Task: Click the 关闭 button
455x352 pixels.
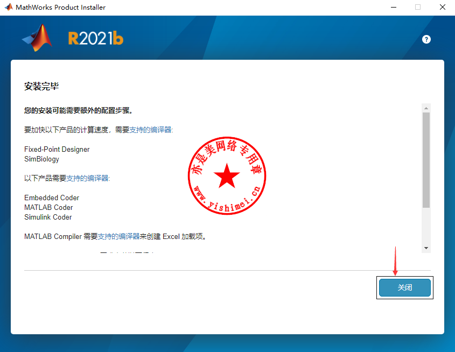Action: click(404, 287)
